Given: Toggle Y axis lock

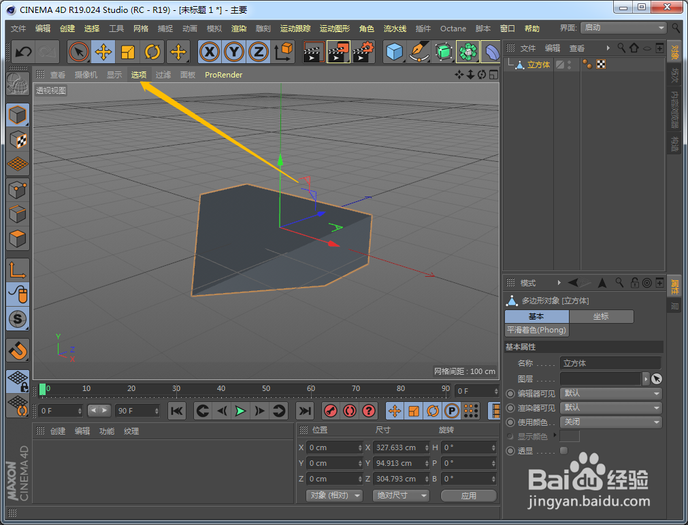Looking at the screenshot, I should point(234,52).
